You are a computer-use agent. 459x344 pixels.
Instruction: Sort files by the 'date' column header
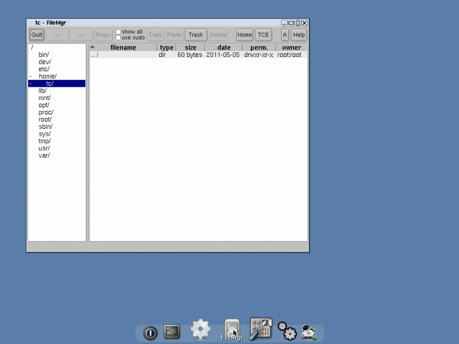point(223,48)
